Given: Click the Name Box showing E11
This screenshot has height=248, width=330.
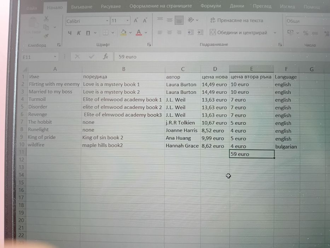Looking at the screenshot, I should point(39,57).
